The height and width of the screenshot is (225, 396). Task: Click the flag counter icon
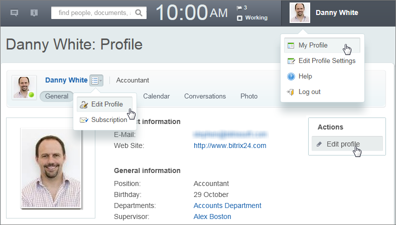[239, 7]
